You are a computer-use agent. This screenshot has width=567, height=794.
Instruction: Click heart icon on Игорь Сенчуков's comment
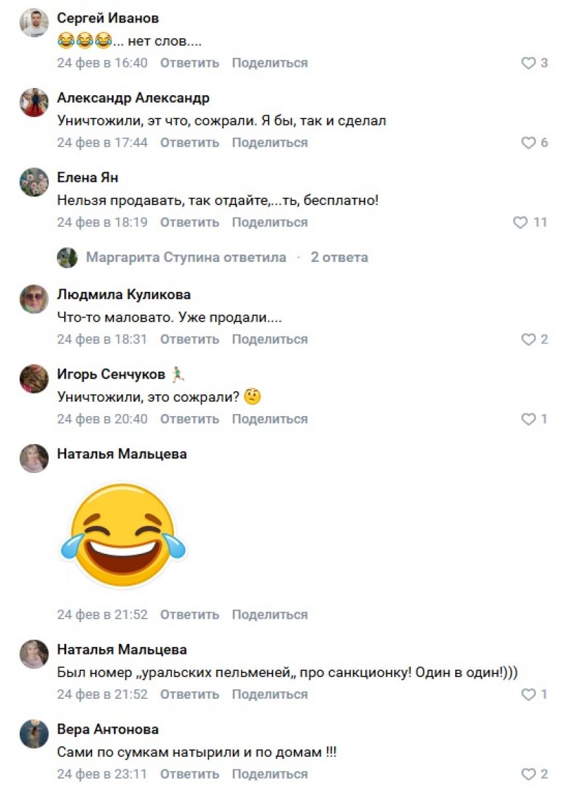[528, 419]
